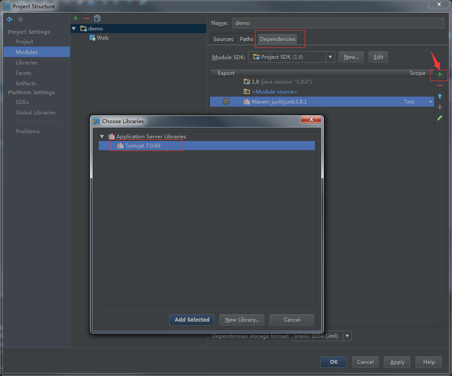
Task: Click the back navigation arrow
Action: 10,19
